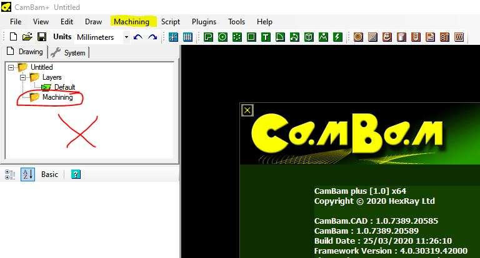The image size is (480, 258).
Task: Toggle the axis display icon
Action: 173,37
